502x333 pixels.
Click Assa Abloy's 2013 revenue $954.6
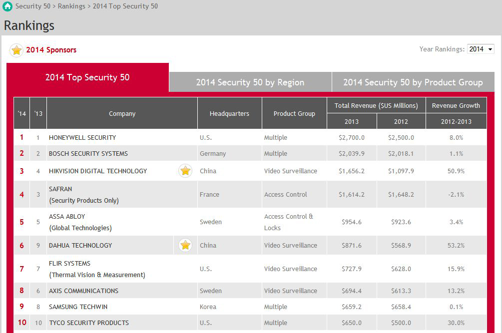352,222
